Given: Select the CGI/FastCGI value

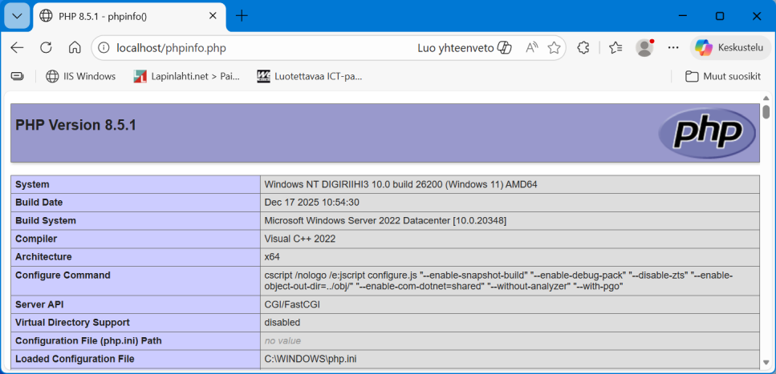Looking at the screenshot, I should click(x=292, y=304).
